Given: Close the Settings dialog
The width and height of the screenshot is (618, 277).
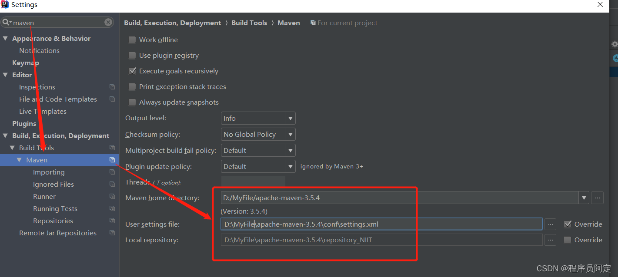Looking at the screenshot, I should pyautogui.click(x=600, y=5).
